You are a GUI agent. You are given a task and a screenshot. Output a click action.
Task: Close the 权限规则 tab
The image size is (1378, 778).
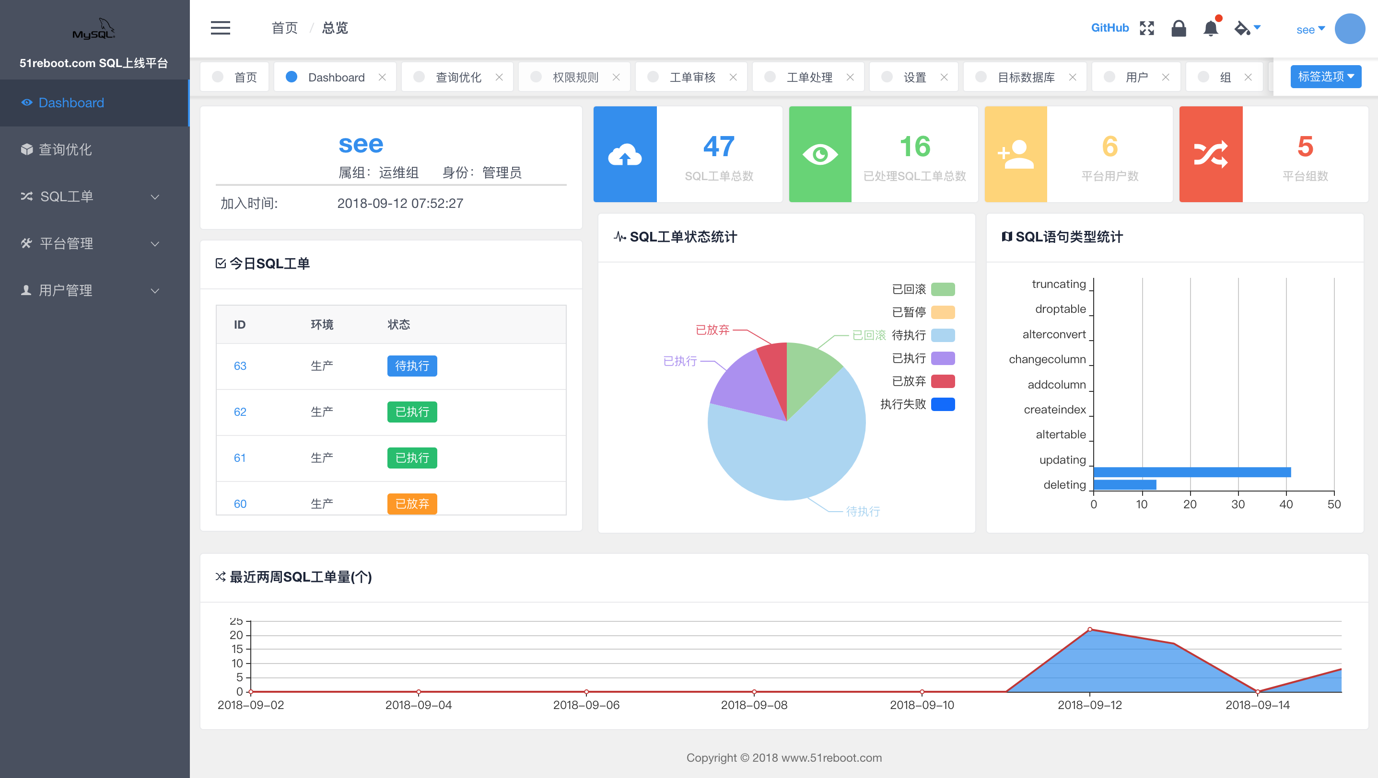click(616, 77)
